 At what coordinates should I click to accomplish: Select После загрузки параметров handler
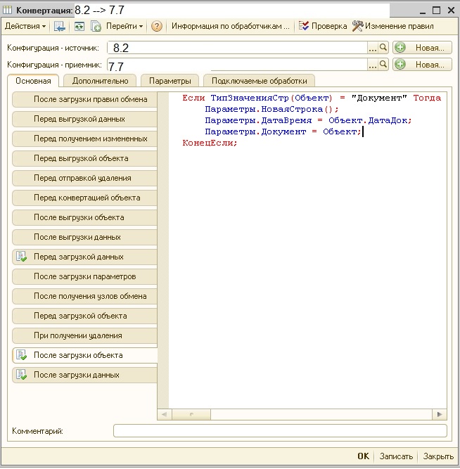84,276
